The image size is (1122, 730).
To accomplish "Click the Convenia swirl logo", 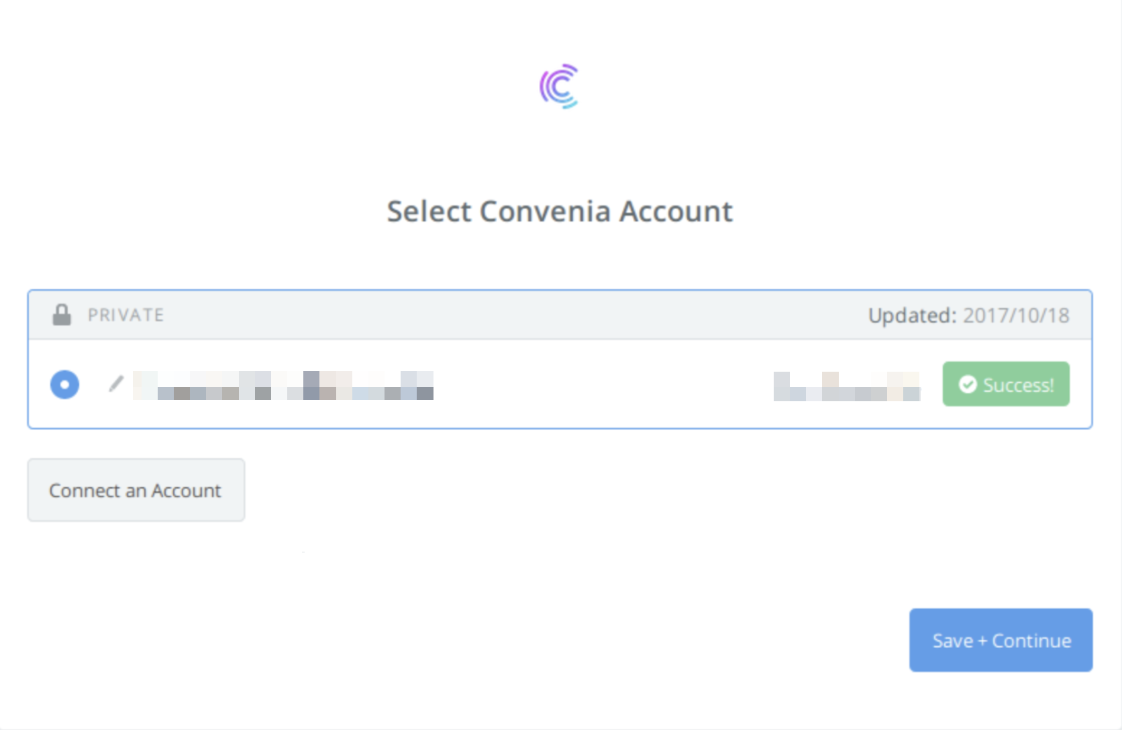I will coord(559,86).
